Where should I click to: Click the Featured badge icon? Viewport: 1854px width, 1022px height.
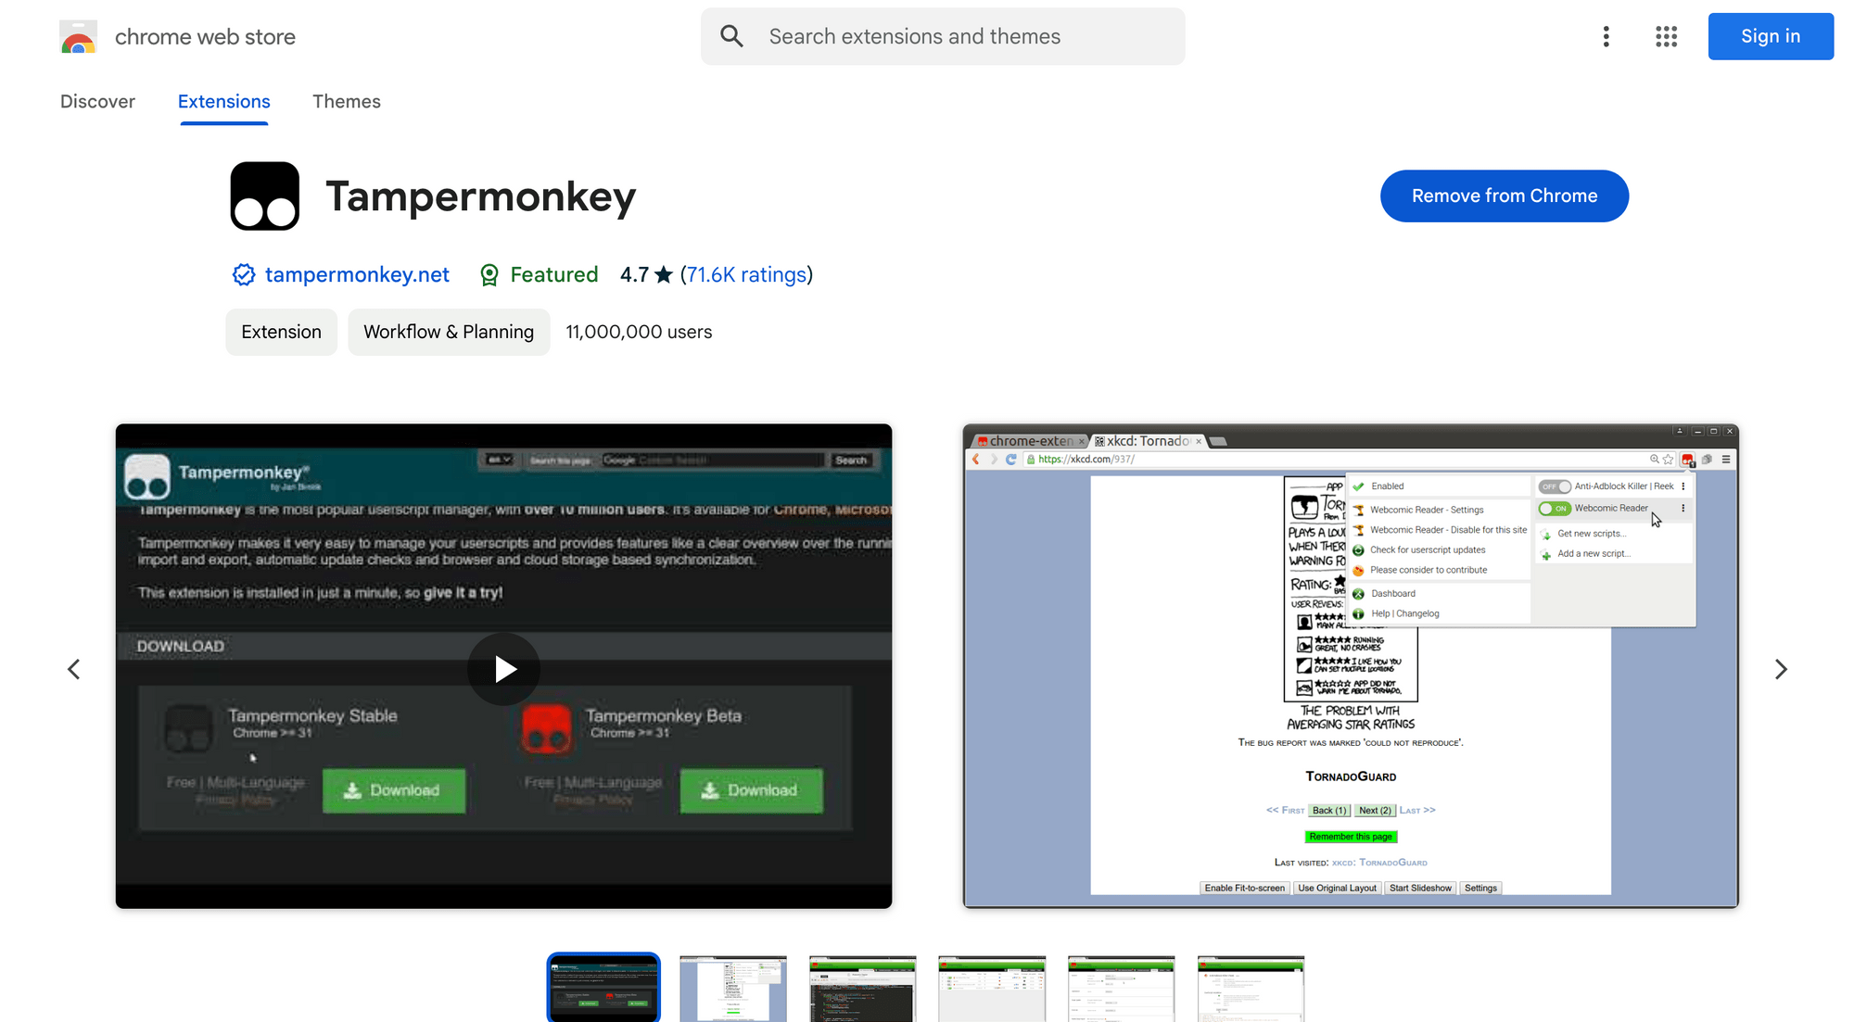pyautogui.click(x=489, y=274)
